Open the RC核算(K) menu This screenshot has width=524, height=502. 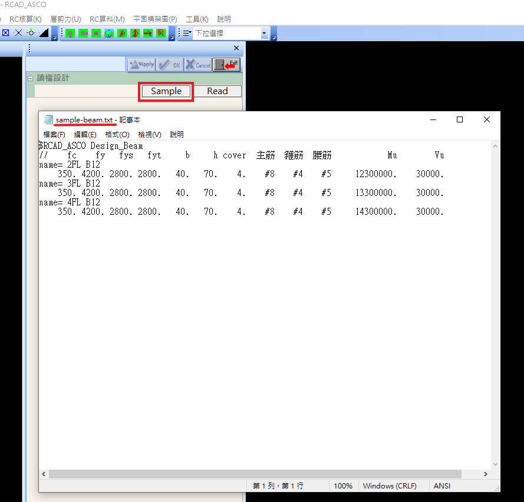click(x=26, y=19)
